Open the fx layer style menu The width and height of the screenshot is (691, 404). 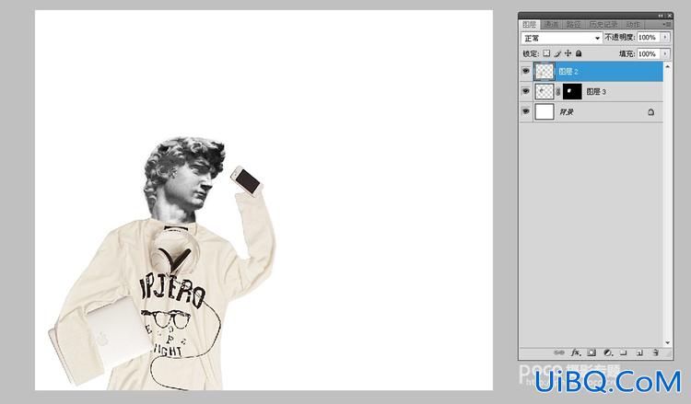(576, 352)
